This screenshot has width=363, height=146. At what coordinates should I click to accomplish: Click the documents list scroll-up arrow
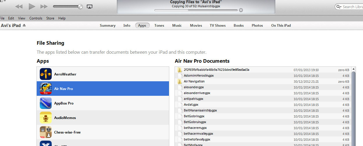[x=354, y=69]
